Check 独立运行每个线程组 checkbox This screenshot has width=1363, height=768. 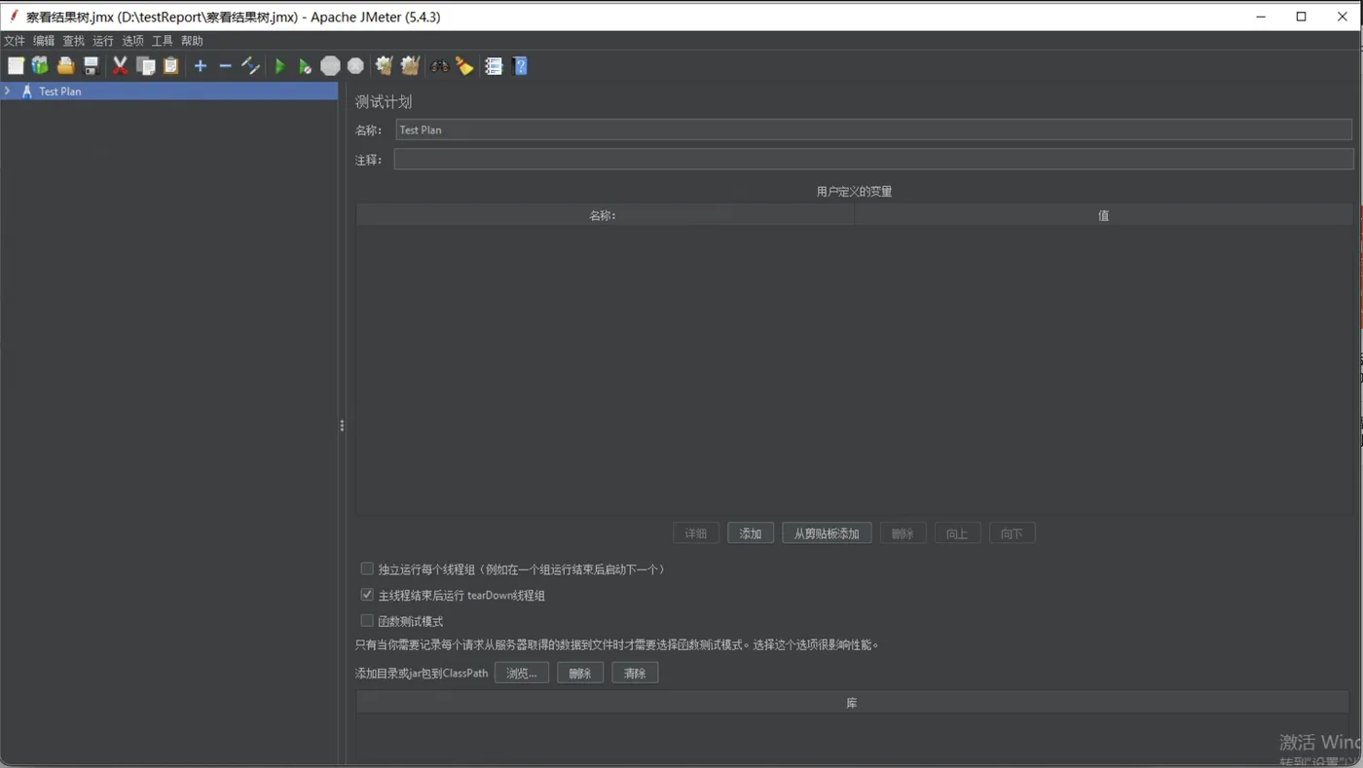click(367, 568)
